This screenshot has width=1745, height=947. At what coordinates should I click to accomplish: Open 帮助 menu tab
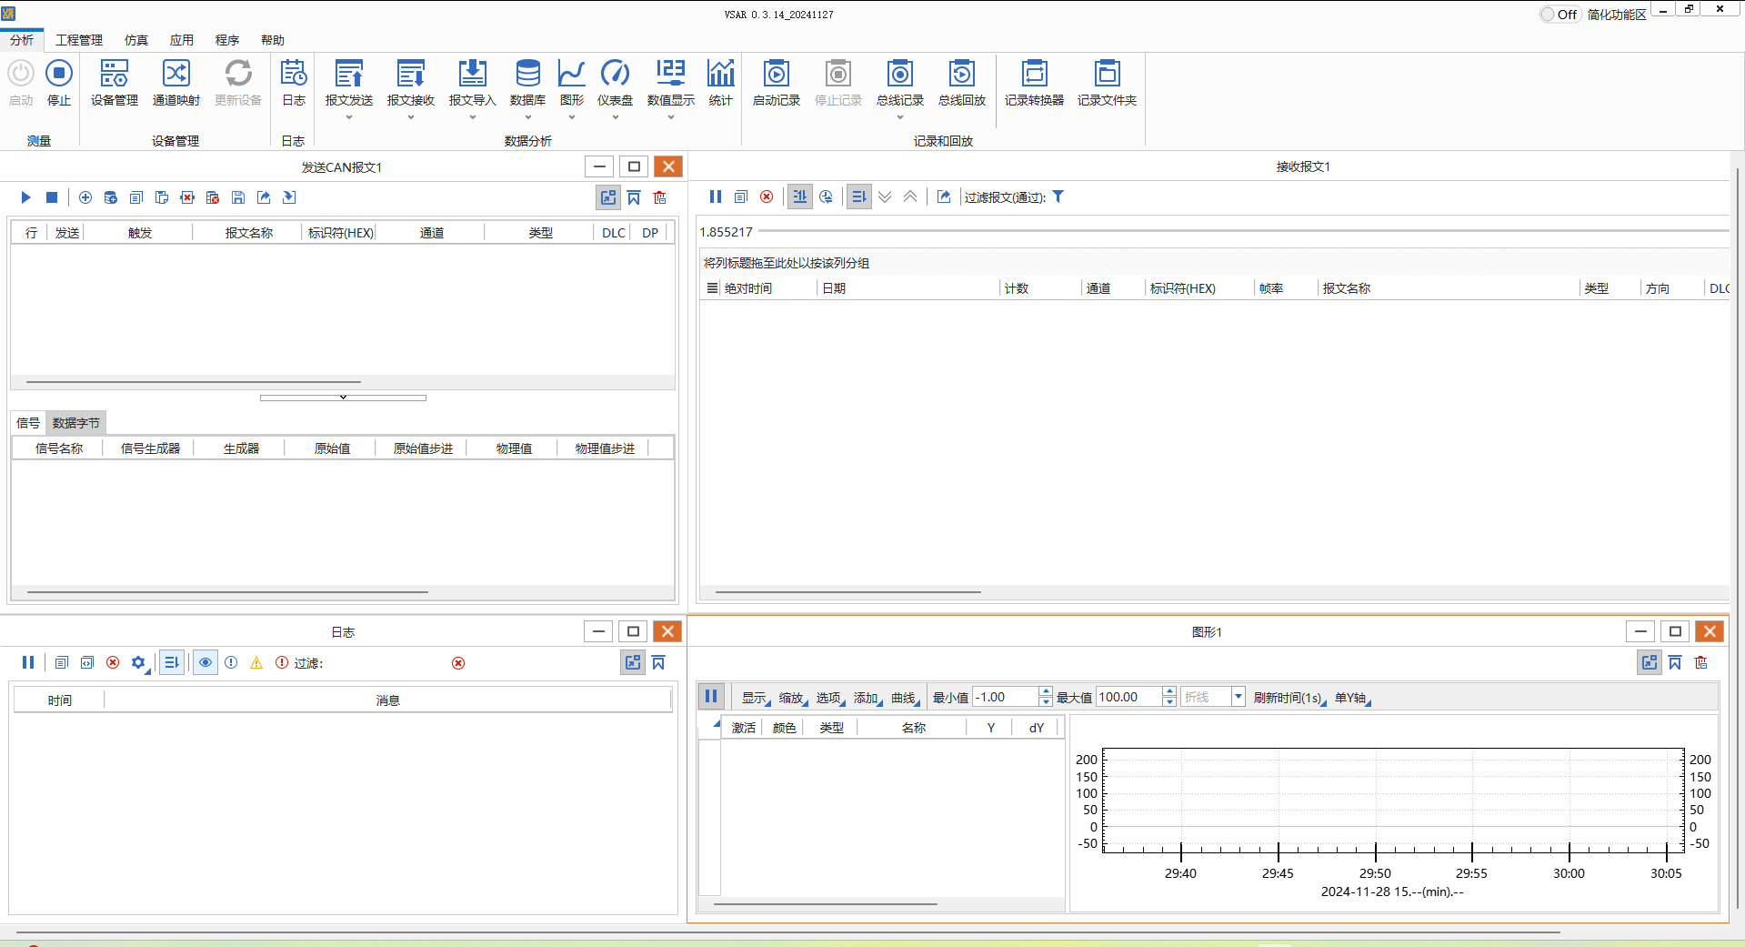point(273,40)
